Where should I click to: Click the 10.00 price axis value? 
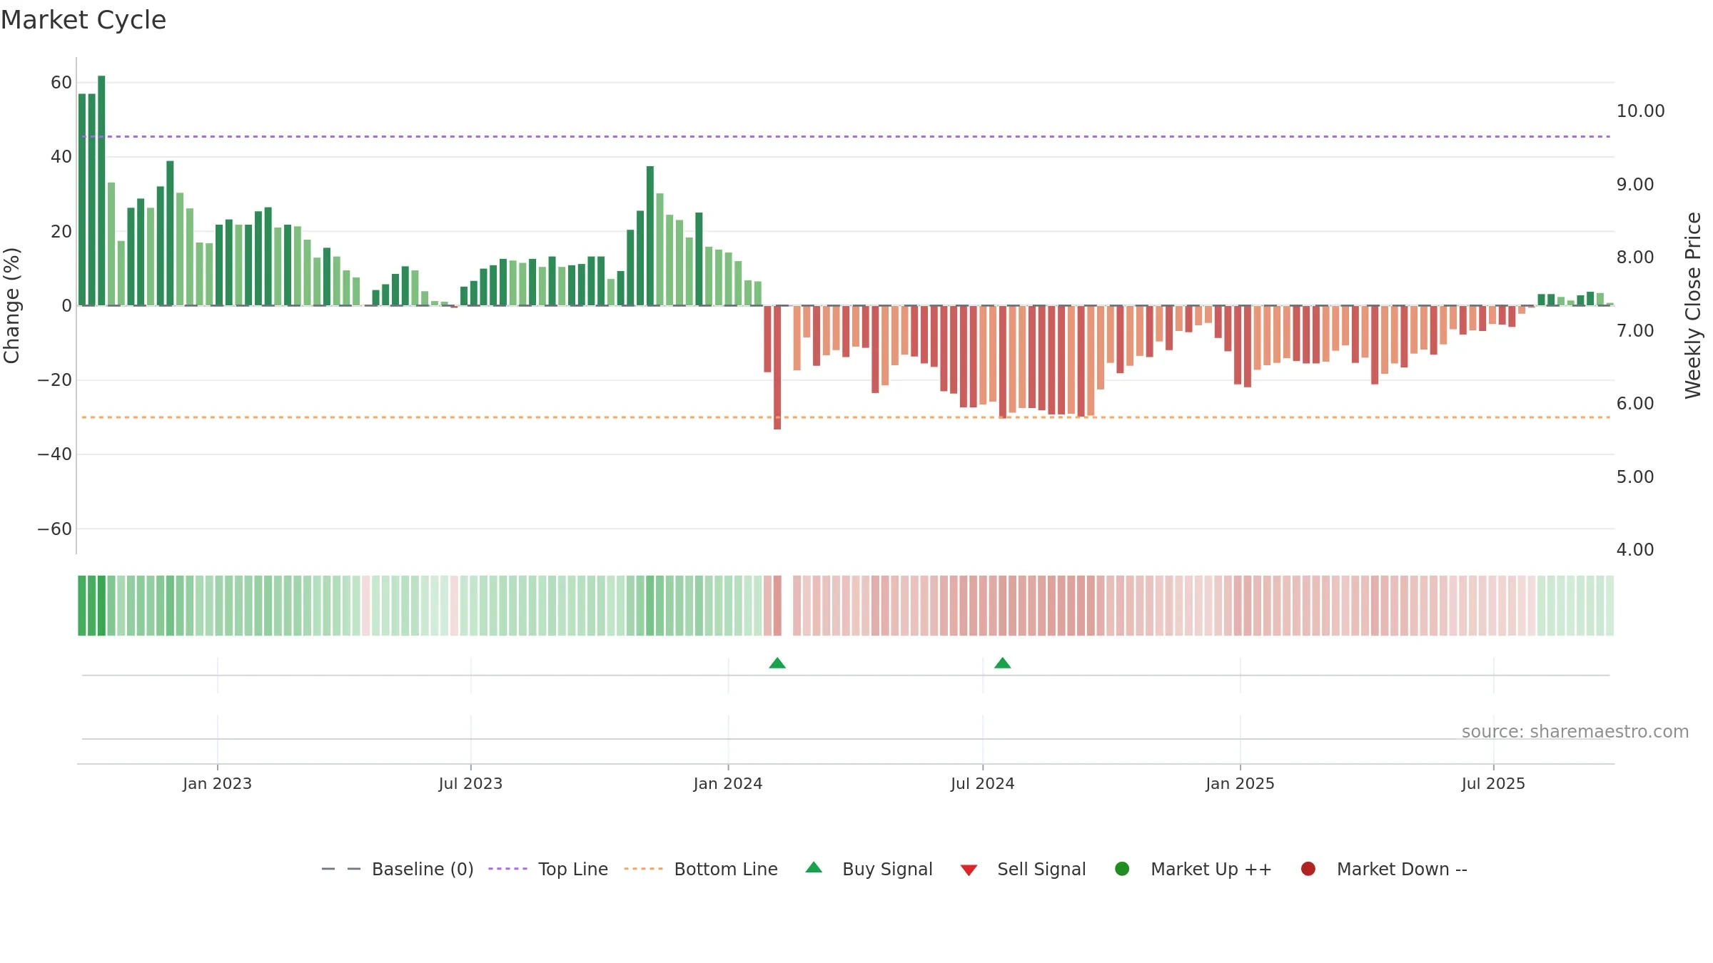click(x=1640, y=111)
